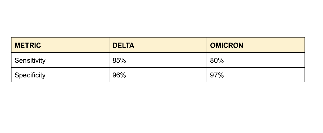Select the DELTA header cell
The width and height of the screenshot is (323, 133).
[158, 45]
